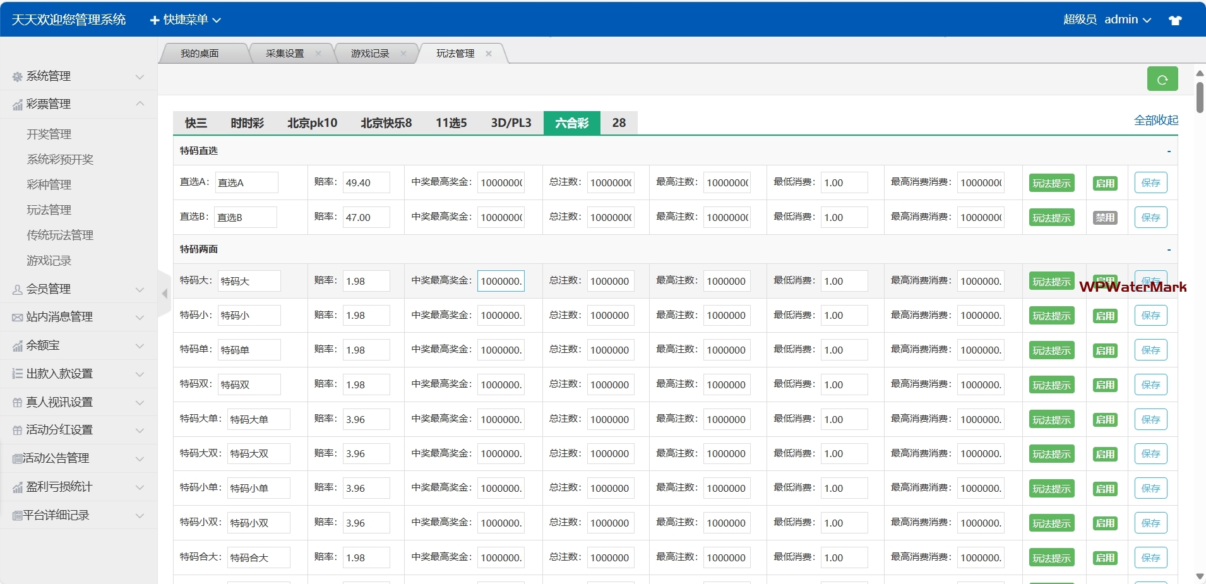Toggle the 启用 status for 特码小
1206x584 pixels.
pyautogui.click(x=1105, y=316)
